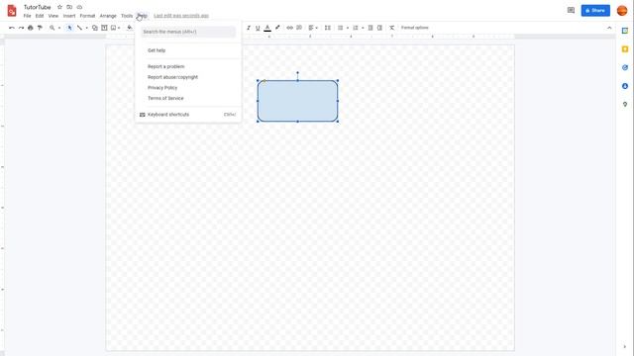Open the Calendar side panel icon

[625, 31]
